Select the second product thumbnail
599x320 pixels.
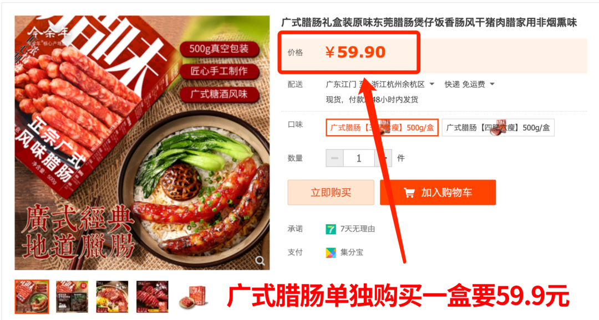pyautogui.click(x=72, y=297)
